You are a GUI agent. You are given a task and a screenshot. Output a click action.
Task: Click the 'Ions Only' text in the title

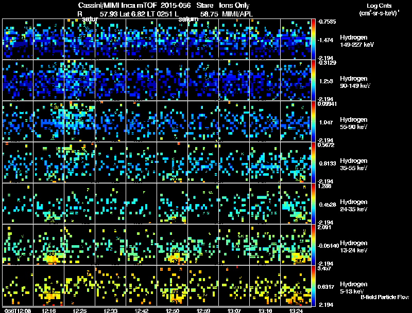234,6
